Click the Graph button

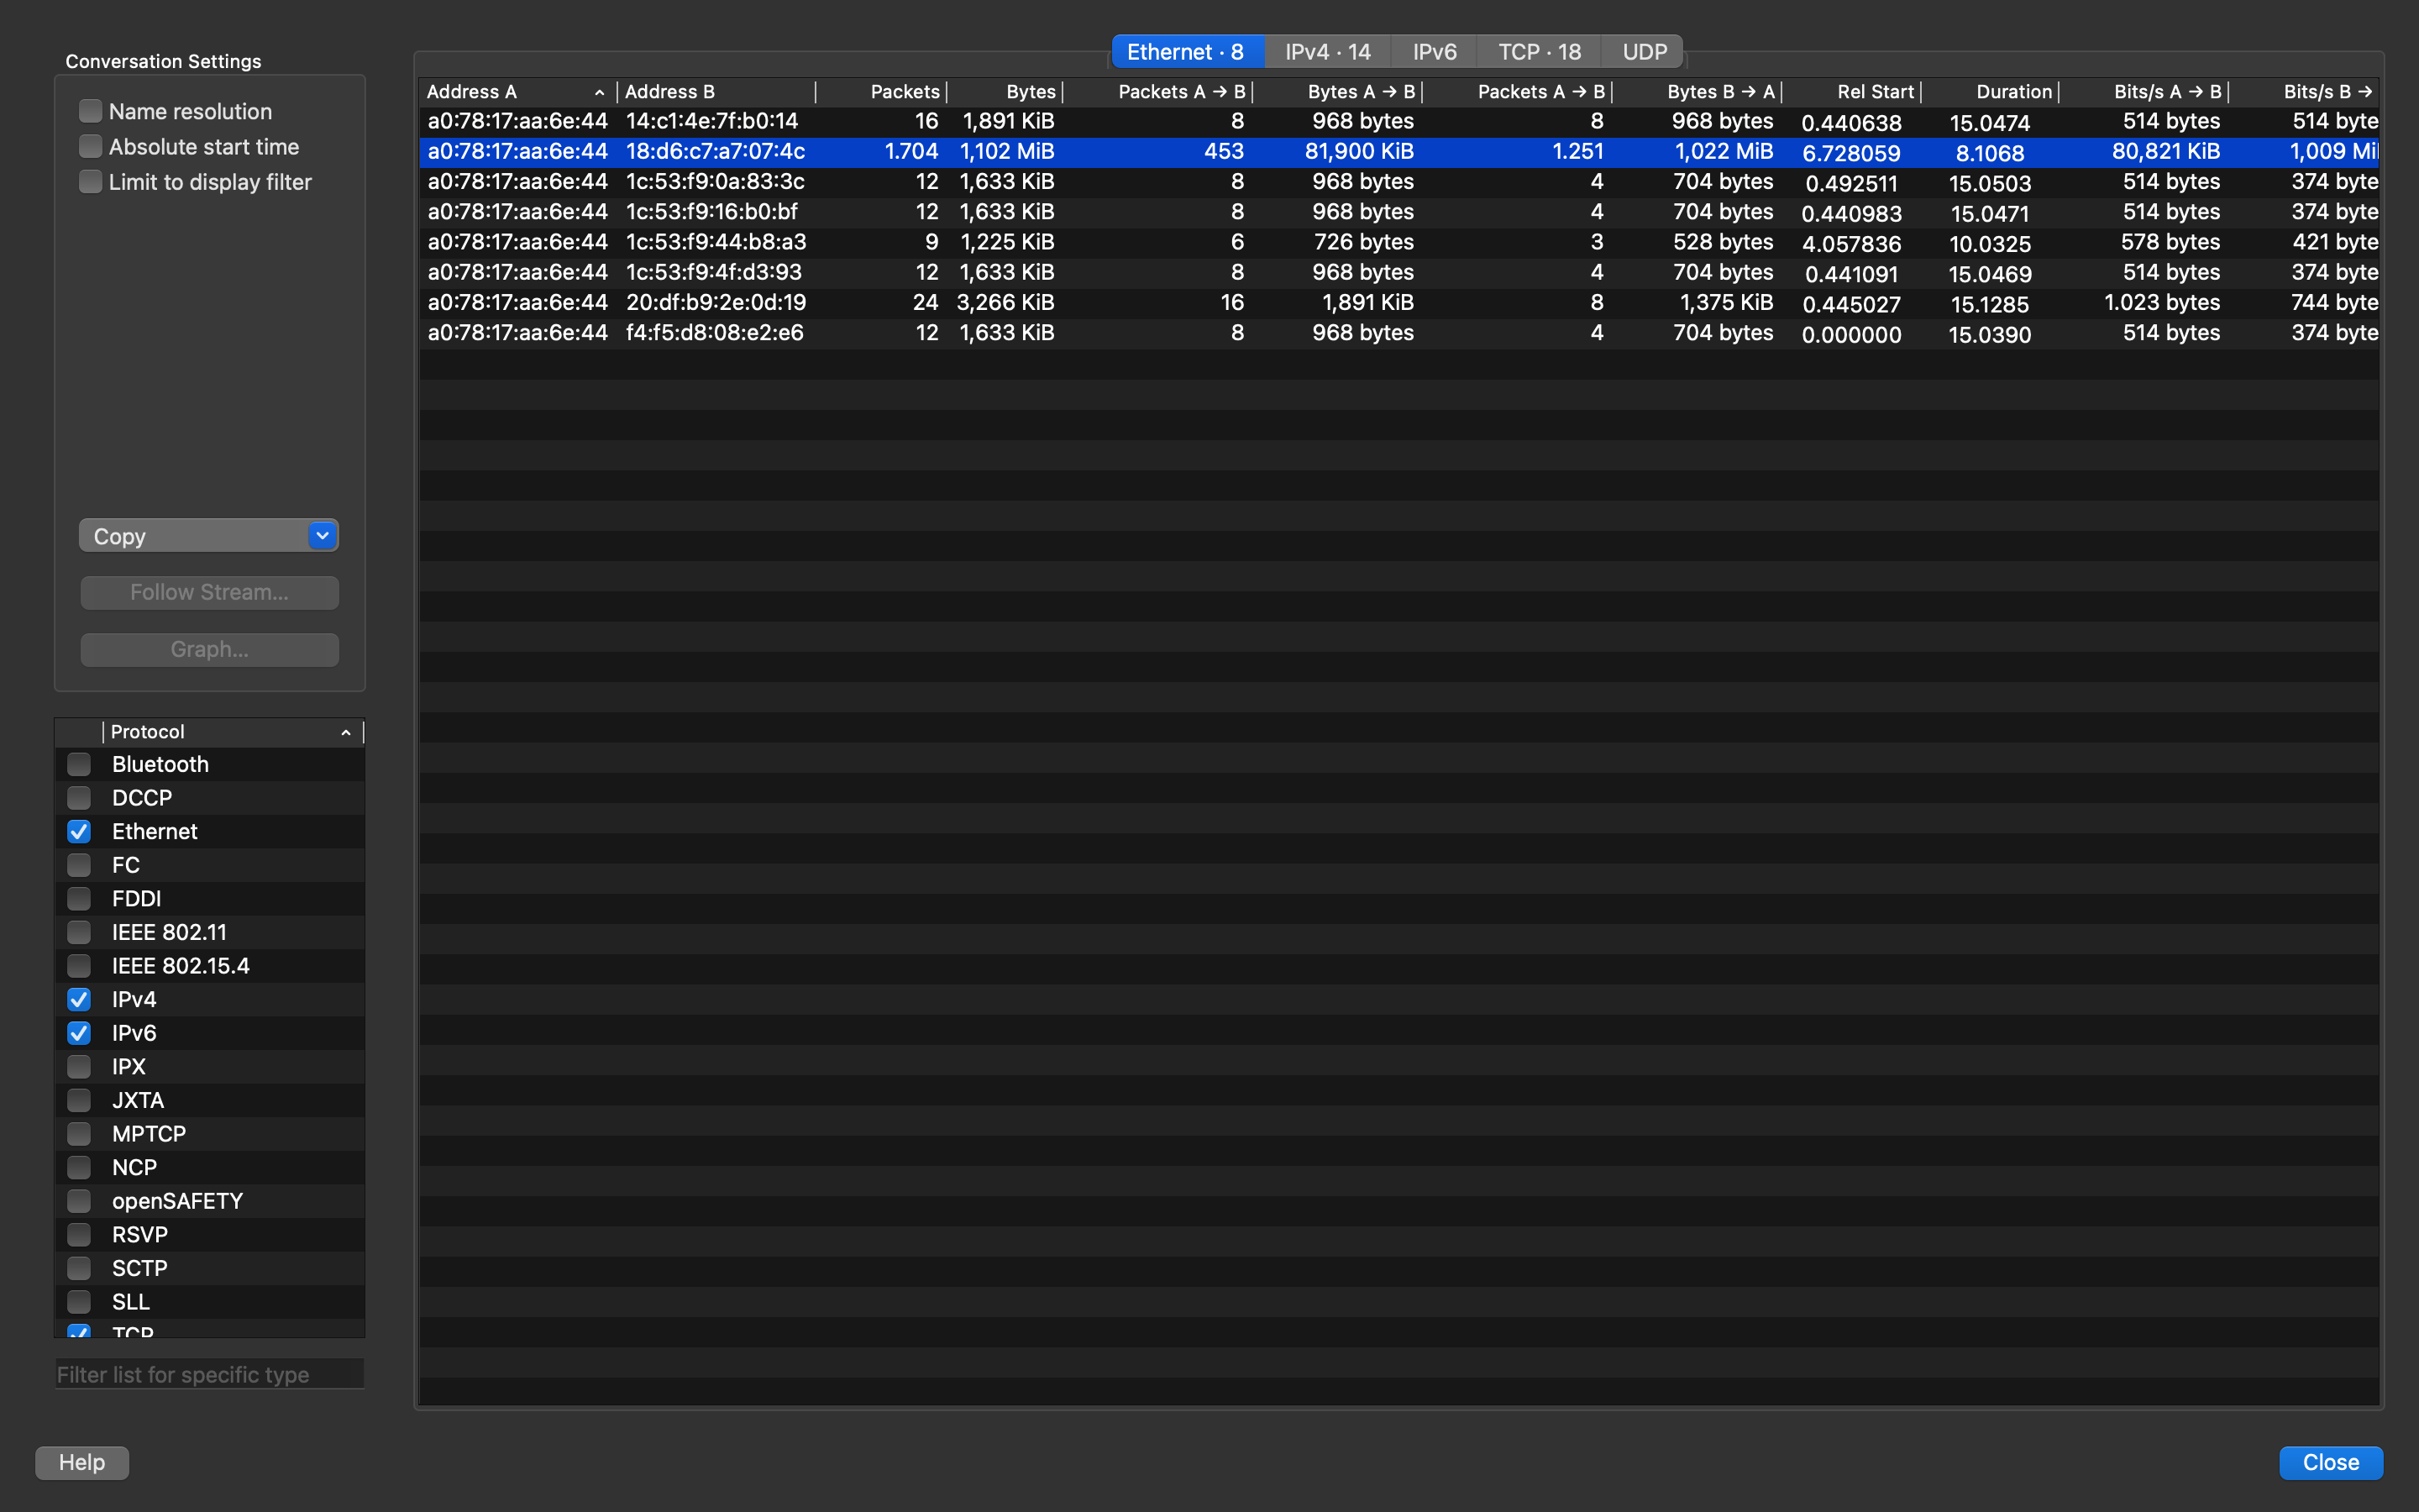[x=209, y=648]
